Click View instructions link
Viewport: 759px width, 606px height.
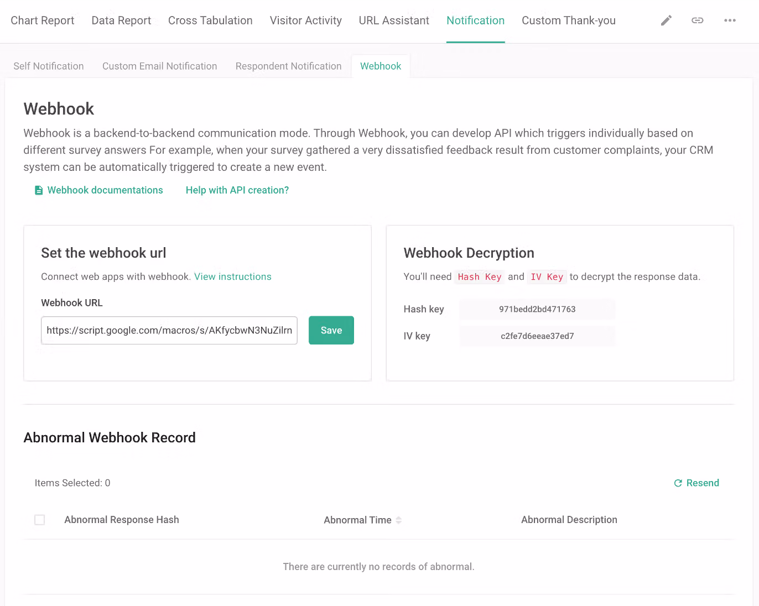[x=233, y=276]
